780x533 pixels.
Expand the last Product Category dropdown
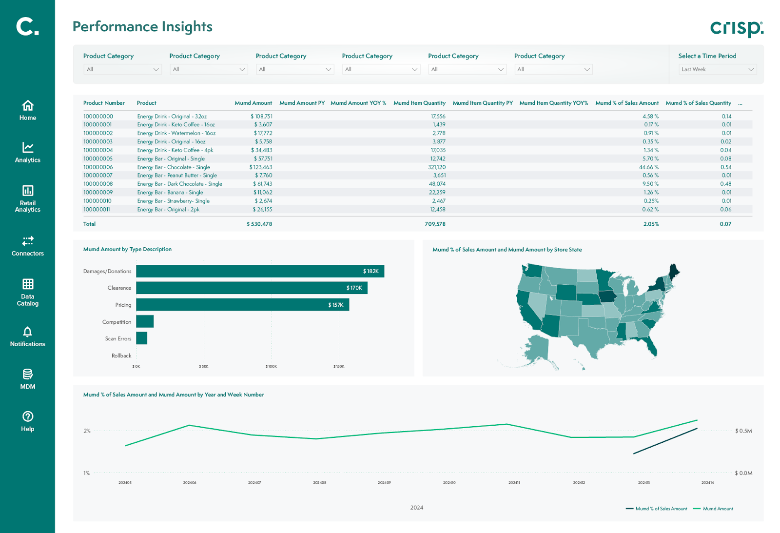[553, 69]
